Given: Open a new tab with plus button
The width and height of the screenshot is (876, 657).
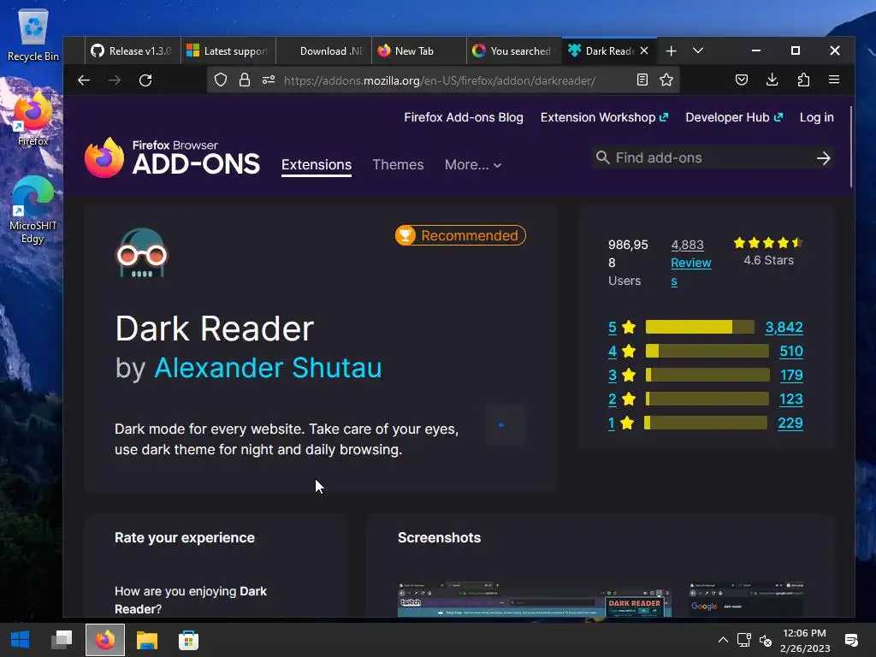Looking at the screenshot, I should (x=671, y=50).
